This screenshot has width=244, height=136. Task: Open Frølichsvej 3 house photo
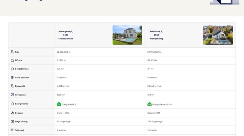218,35
